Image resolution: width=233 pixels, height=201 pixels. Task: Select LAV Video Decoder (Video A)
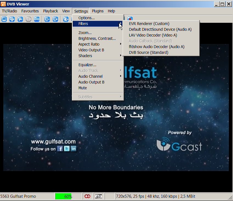click(153, 35)
